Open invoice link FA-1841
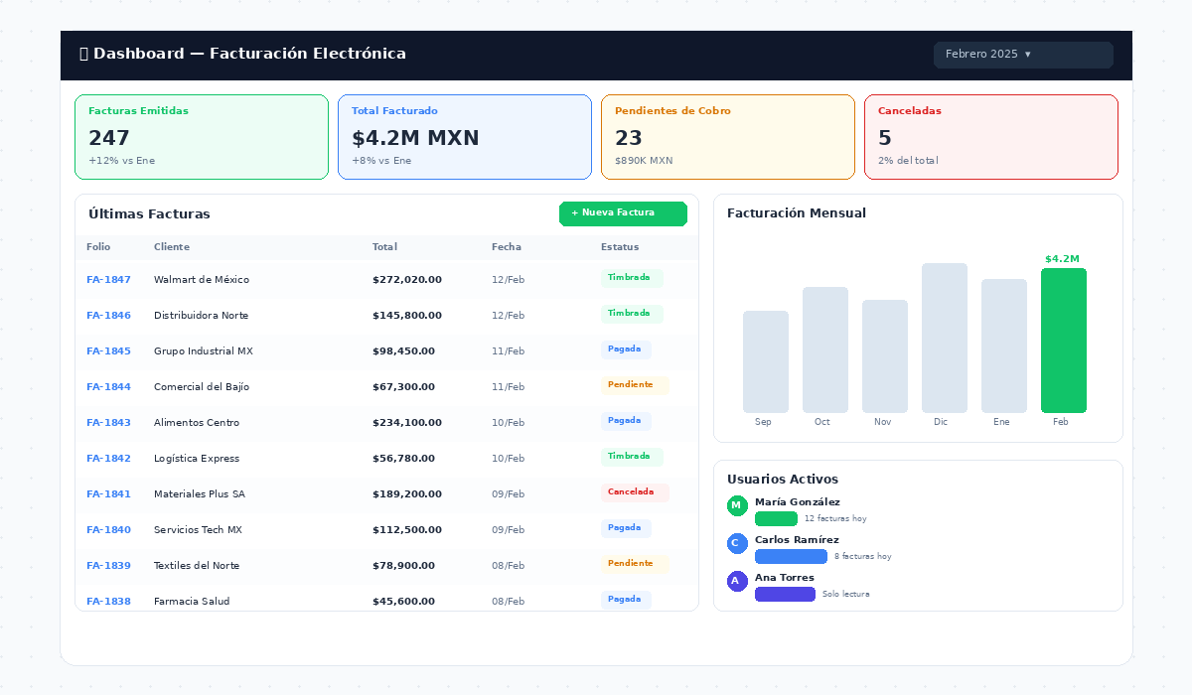The height and width of the screenshot is (695, 1192). 108,494
